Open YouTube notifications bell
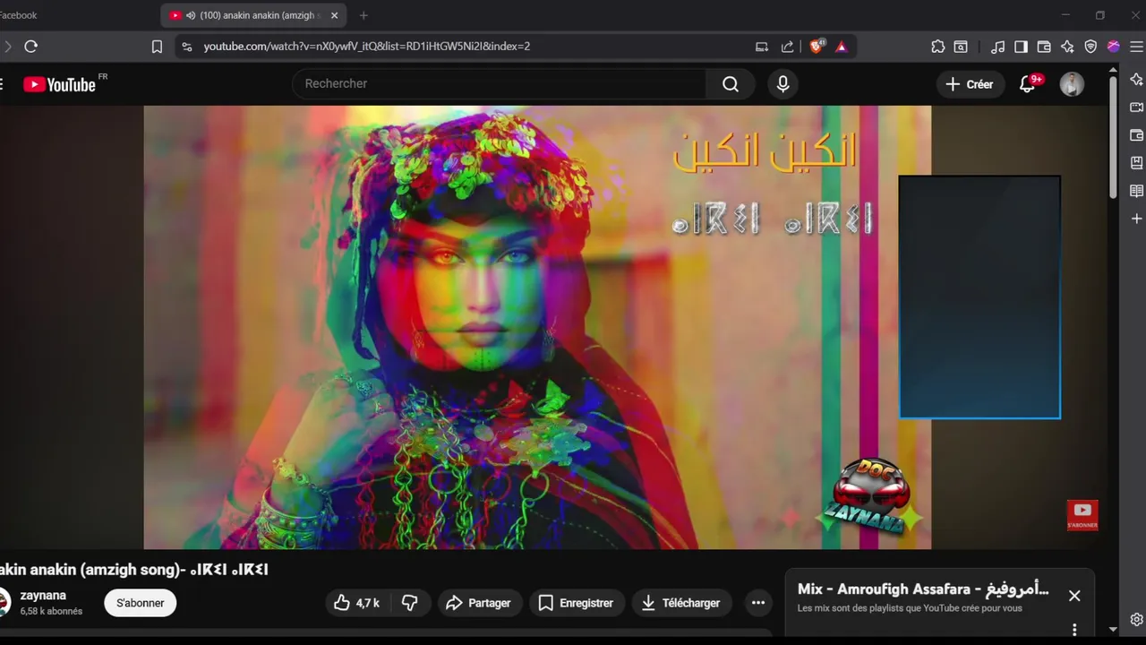 click(x=1028, y=84)
